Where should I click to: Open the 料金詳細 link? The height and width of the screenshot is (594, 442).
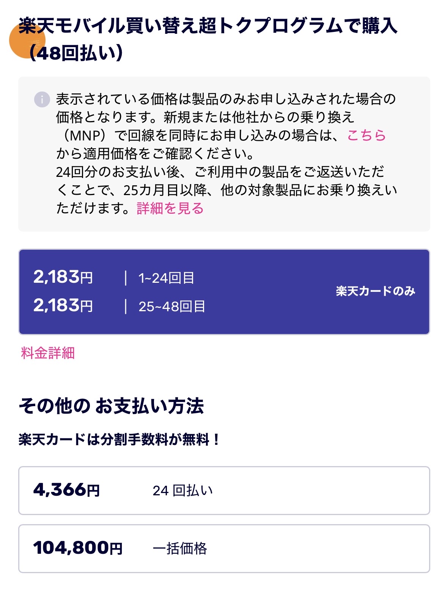[x=48, y=353]
